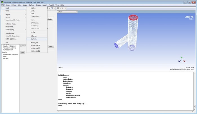This screenshot has height=114, width=197.
Task: Open recent file mixing_tee03
Action: tap(35, 45)
